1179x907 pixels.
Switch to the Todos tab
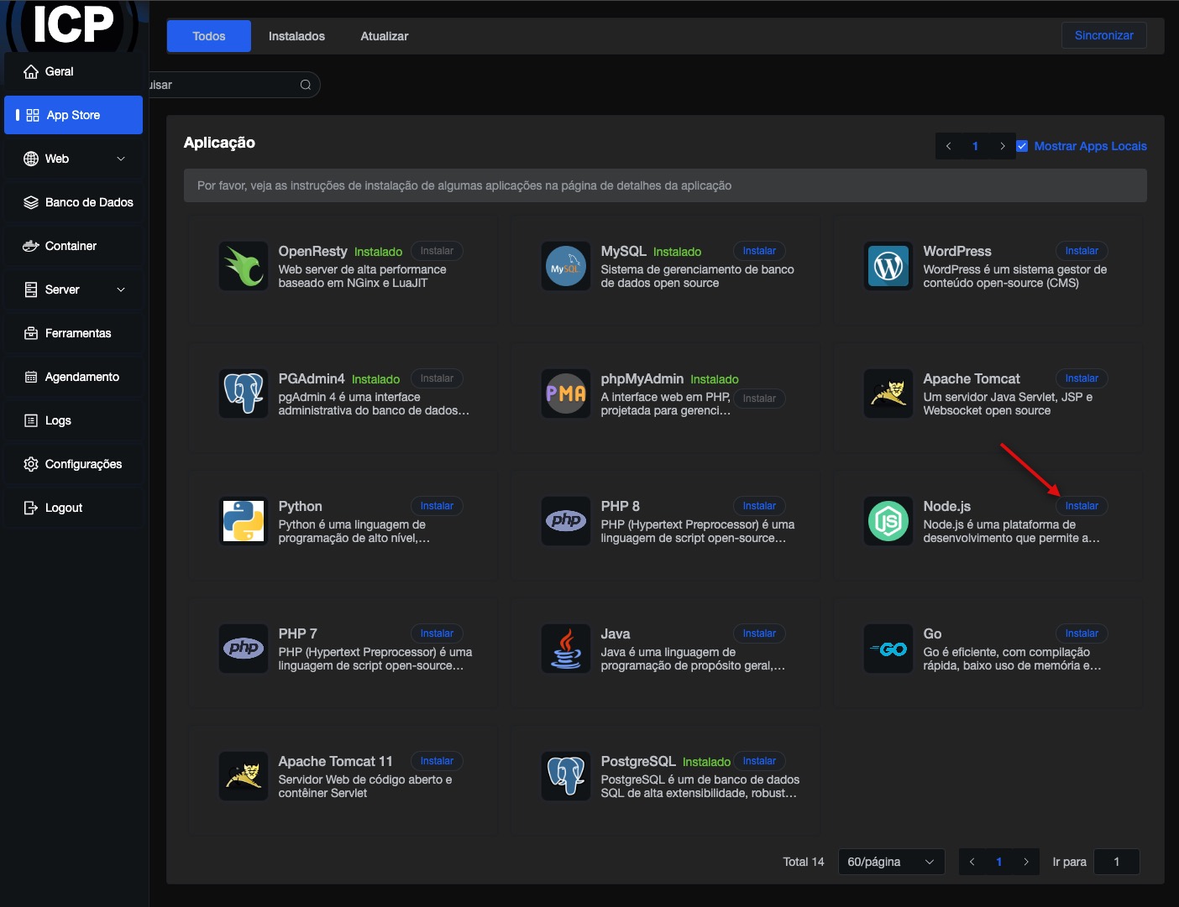click(x=209, y=36)
